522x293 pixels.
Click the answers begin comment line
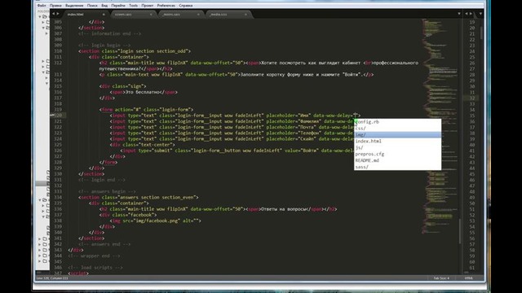tap(107, 191)
